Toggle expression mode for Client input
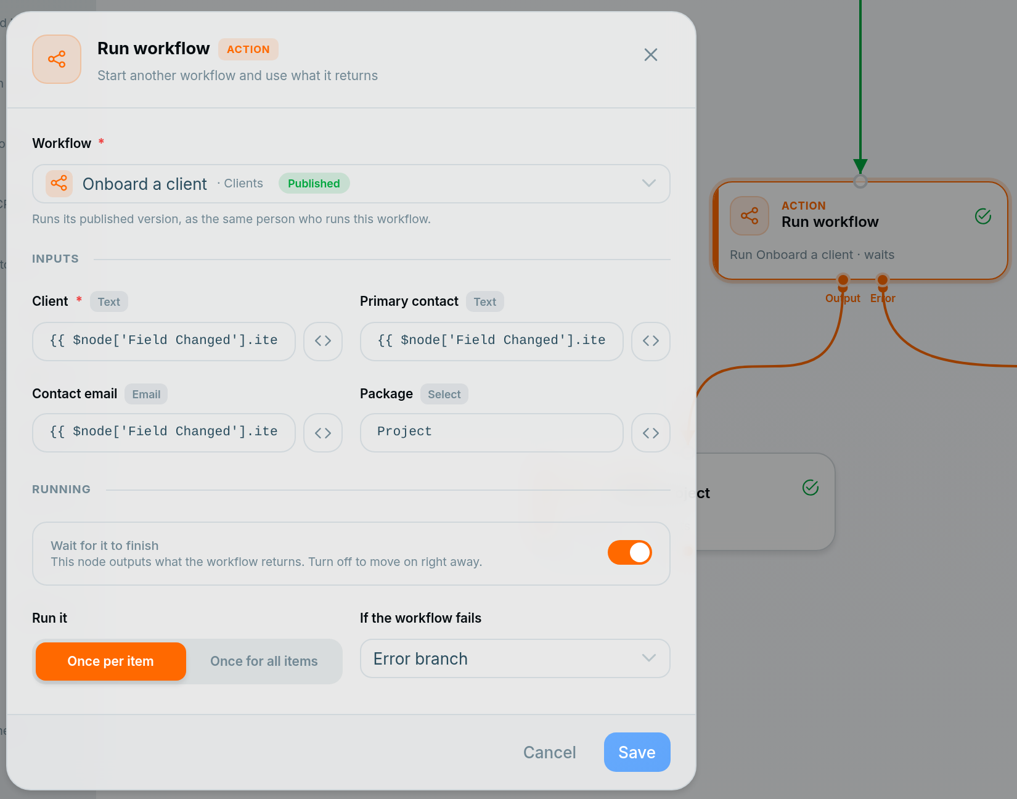The width and height of the screenshot is (1017, 799). coord(323,341)
